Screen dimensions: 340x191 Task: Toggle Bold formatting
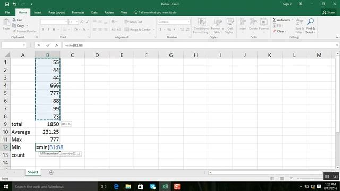pyautogui.click(x=43, y=29)
